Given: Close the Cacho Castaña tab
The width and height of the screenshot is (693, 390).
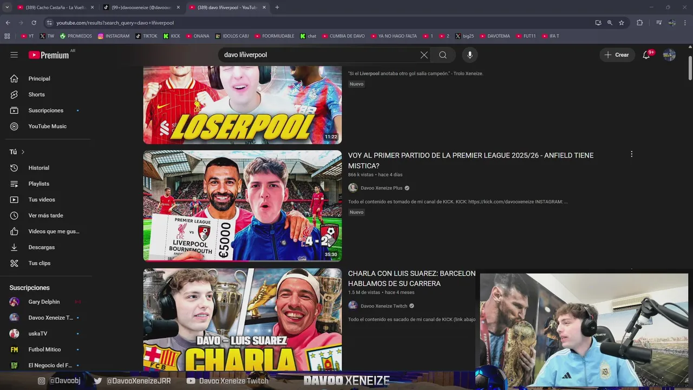Looking at the screenshot, I should point(92,8).
